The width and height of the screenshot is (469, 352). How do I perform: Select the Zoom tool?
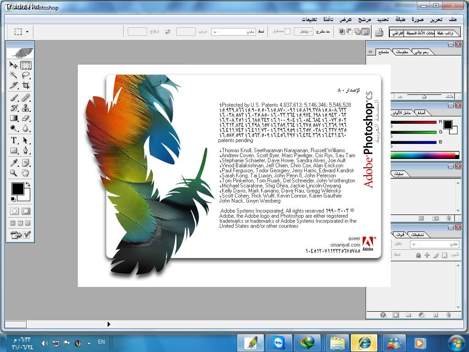13,173
